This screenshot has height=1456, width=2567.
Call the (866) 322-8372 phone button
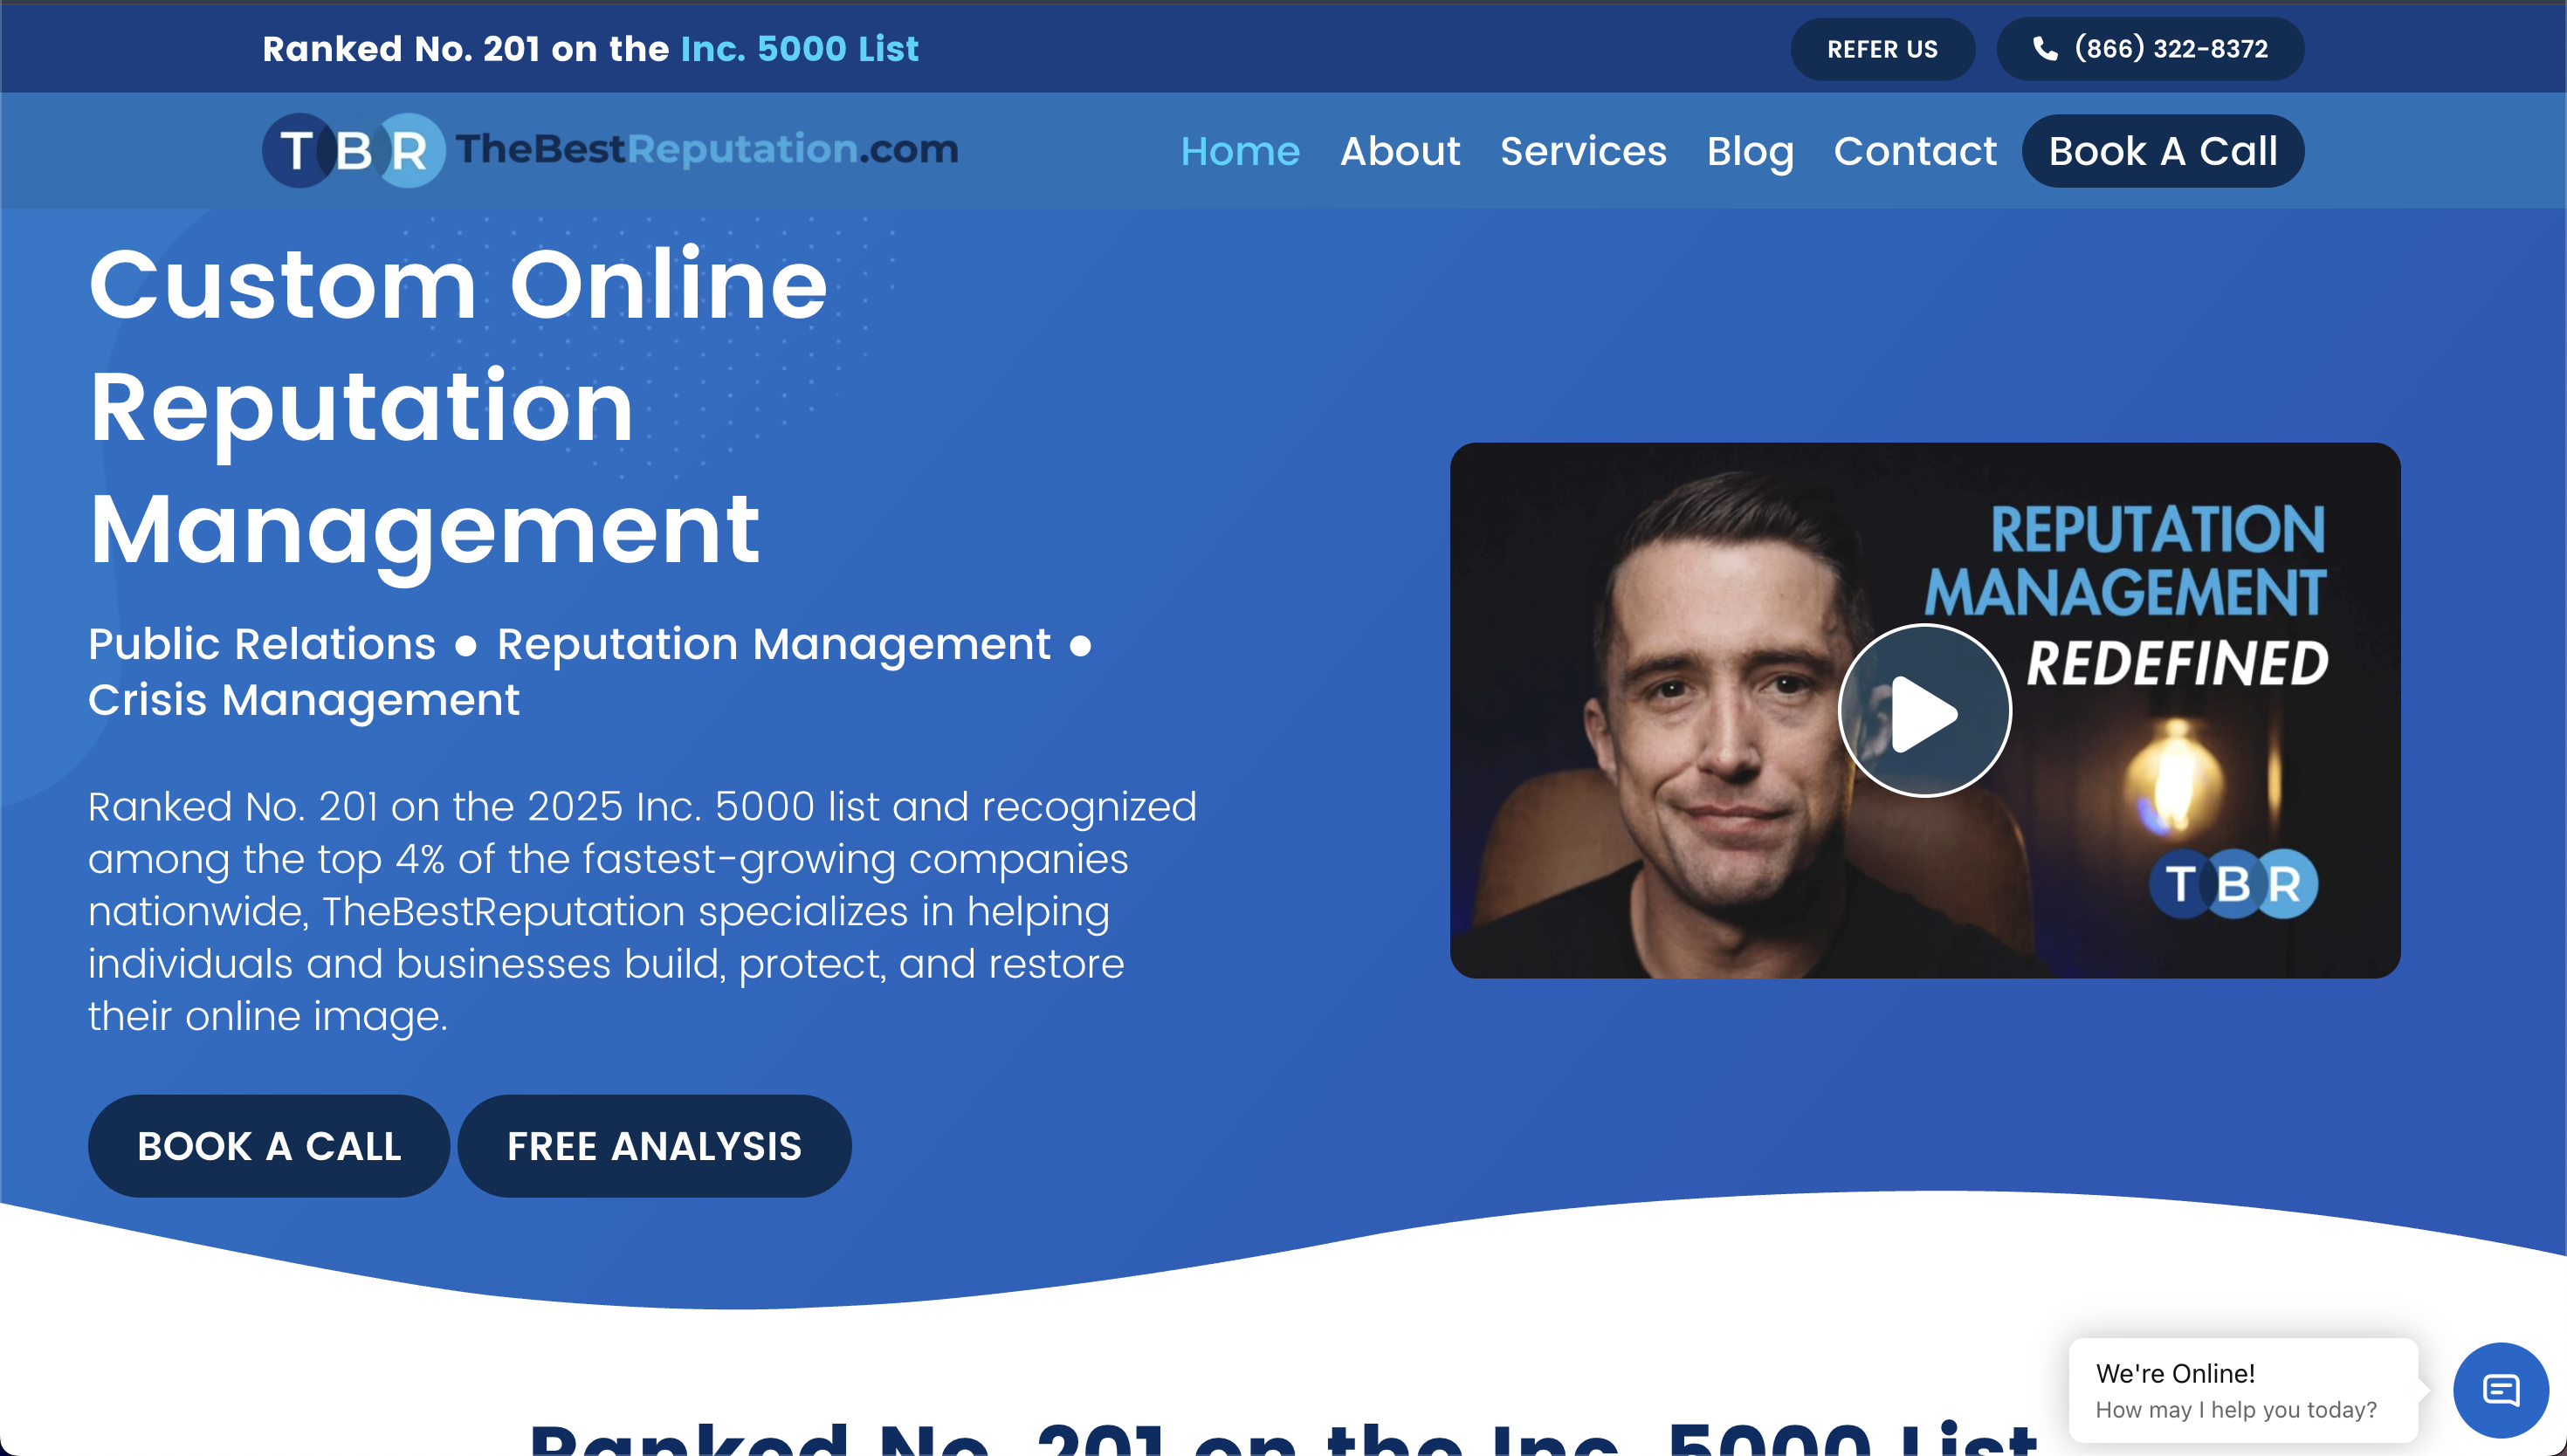(x=2150, y=49)
